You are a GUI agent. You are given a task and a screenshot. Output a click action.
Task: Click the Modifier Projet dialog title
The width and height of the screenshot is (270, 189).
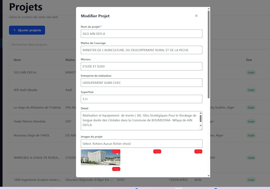(95, 16)
